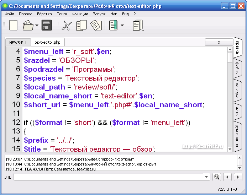Click line number 11 in gutter
This screenshot has width=247, height=195.
coord(16,113)
